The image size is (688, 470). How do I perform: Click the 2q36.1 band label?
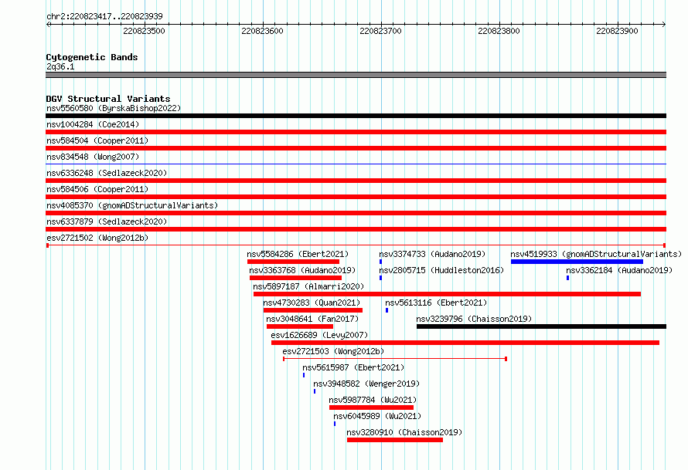[60, 66]
